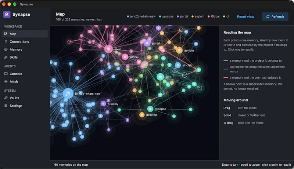Click the Map page title
Screen dimensions: 294x169
coord(60,14)
